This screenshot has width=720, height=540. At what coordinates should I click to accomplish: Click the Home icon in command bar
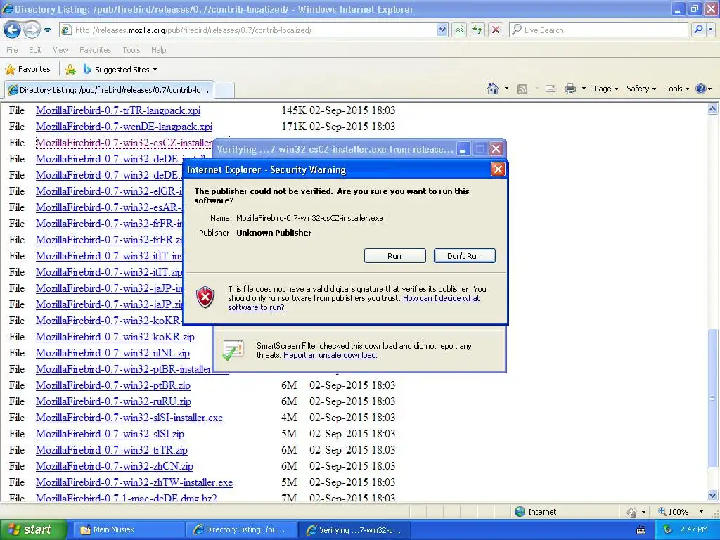point(493,89)
